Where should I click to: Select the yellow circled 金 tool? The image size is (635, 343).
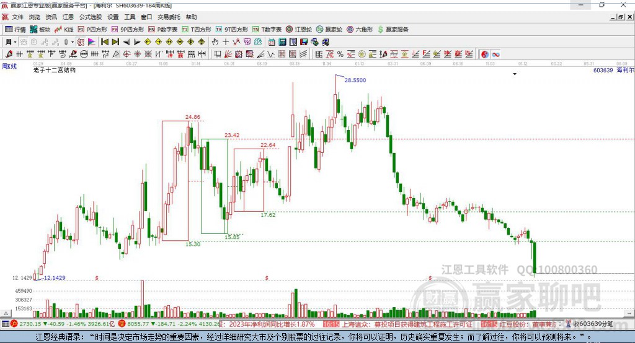pos(362,54)
